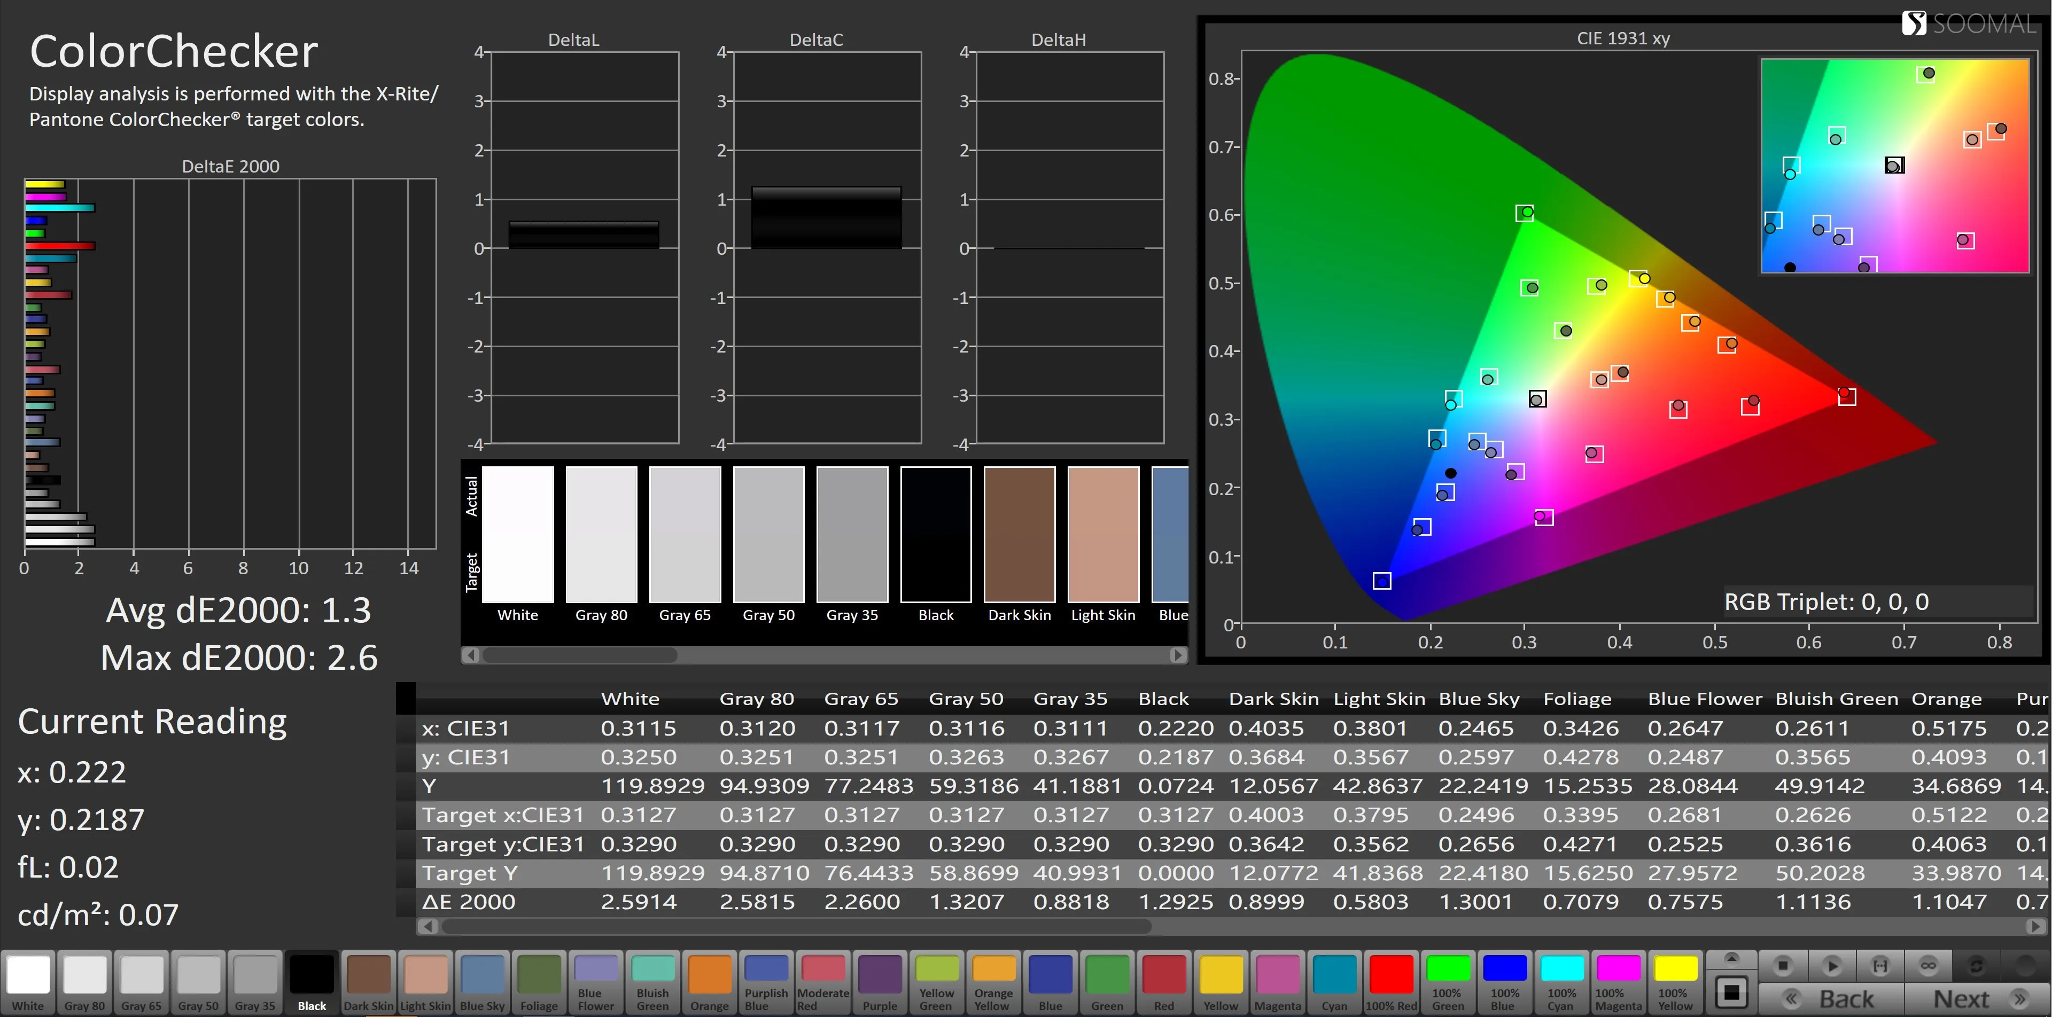The width and height of the screenshot is (2052, 1017).
Task: Select the Magenta bottom swatch
Action: pos(1278,982)
